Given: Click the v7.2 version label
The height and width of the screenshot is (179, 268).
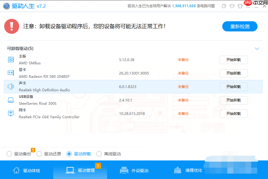Looking at the screenshot, I should (41, 6).
